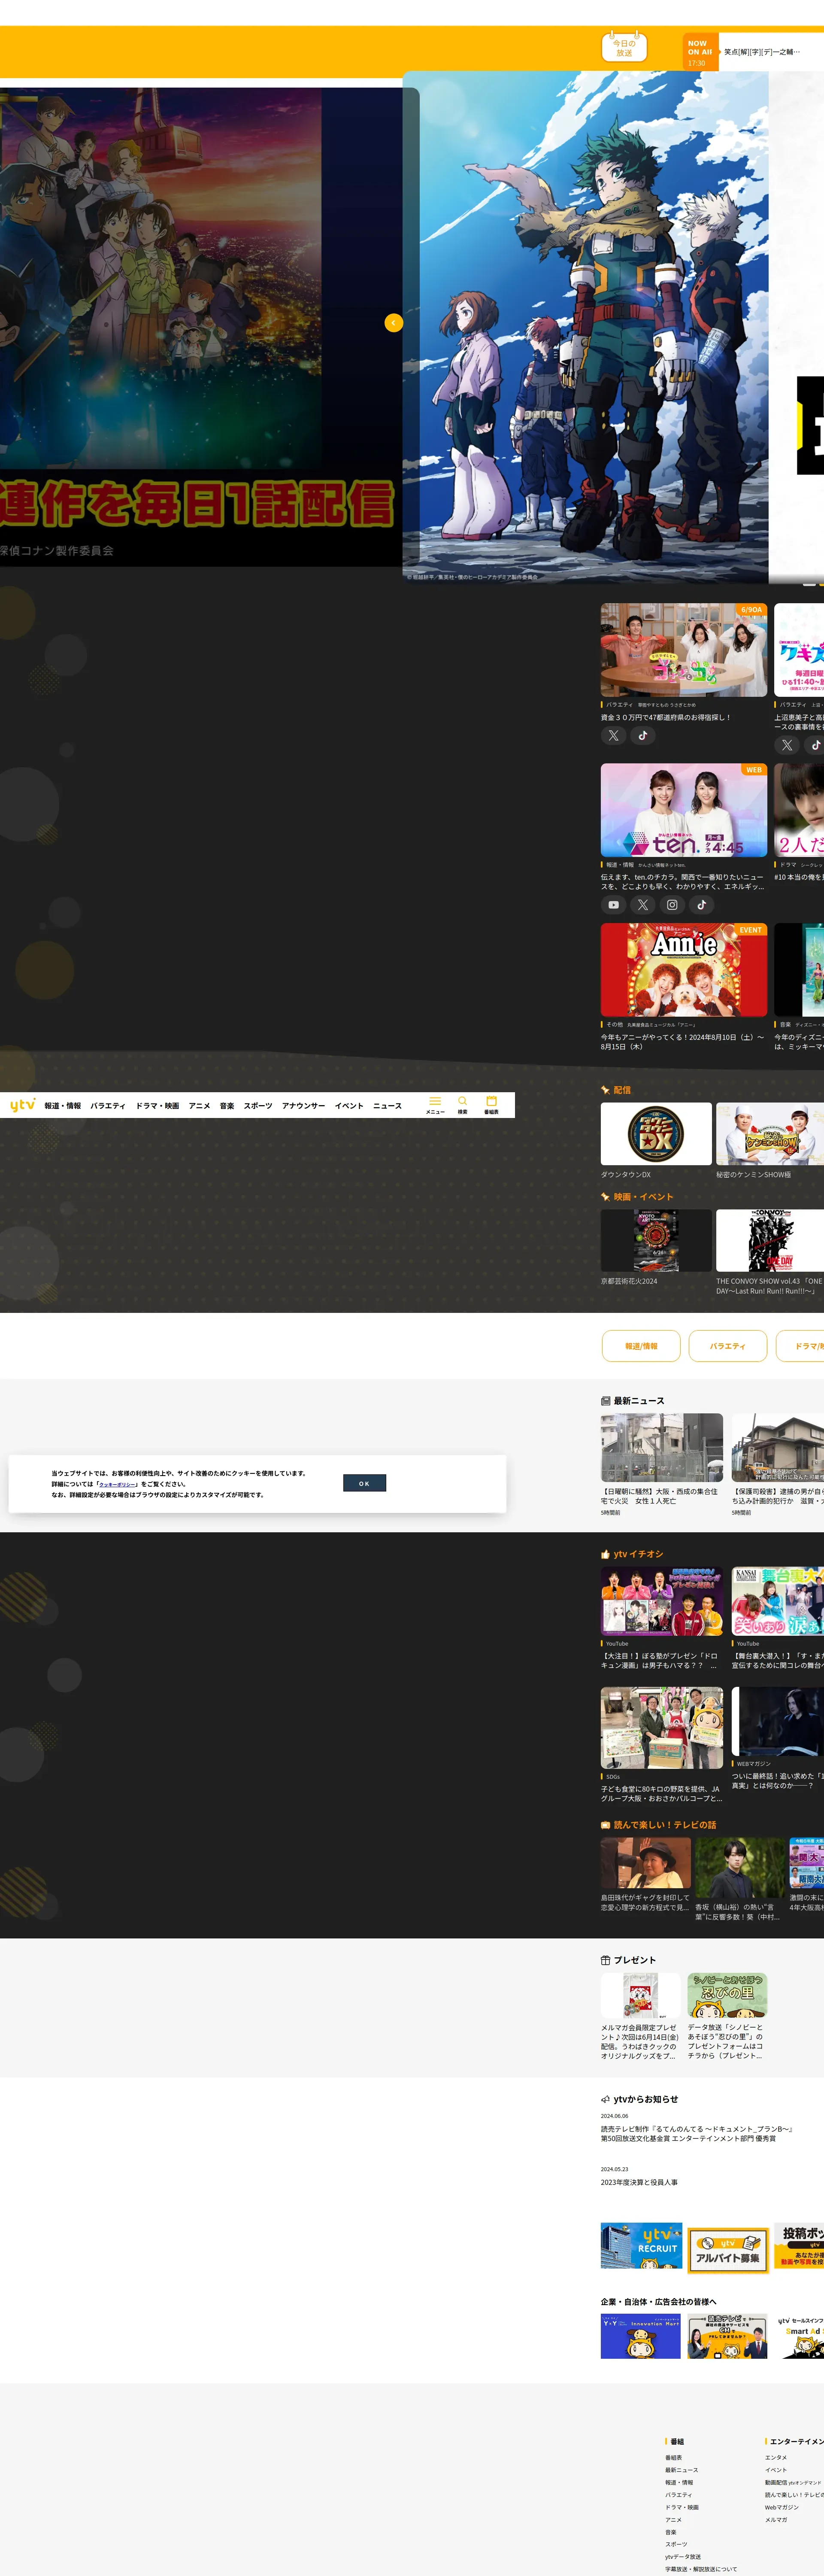The image size is (824, 2576).
Task: Click the 今日の放送 button
Action: (624, 48)
